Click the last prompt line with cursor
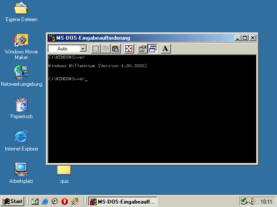Viewport: 277px width, 207px height. 68,79
